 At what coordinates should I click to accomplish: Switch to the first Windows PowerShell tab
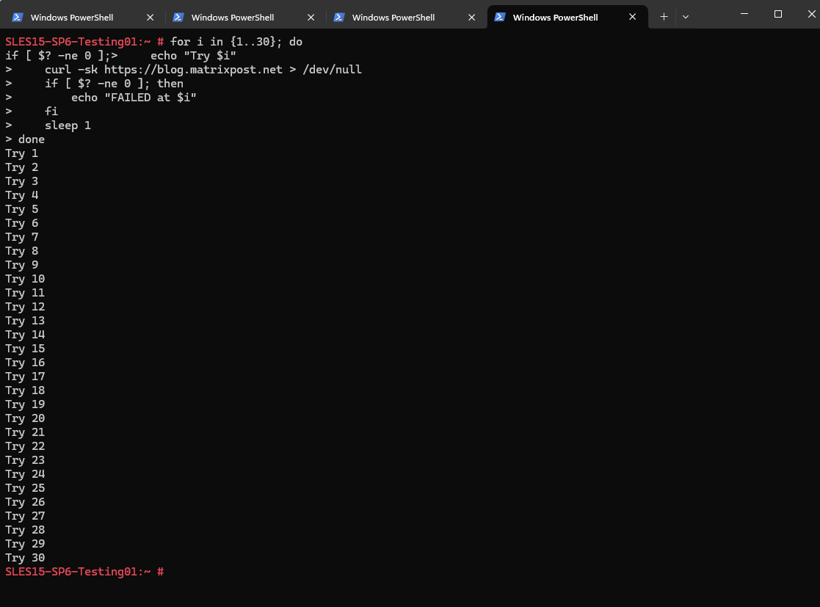72,17
